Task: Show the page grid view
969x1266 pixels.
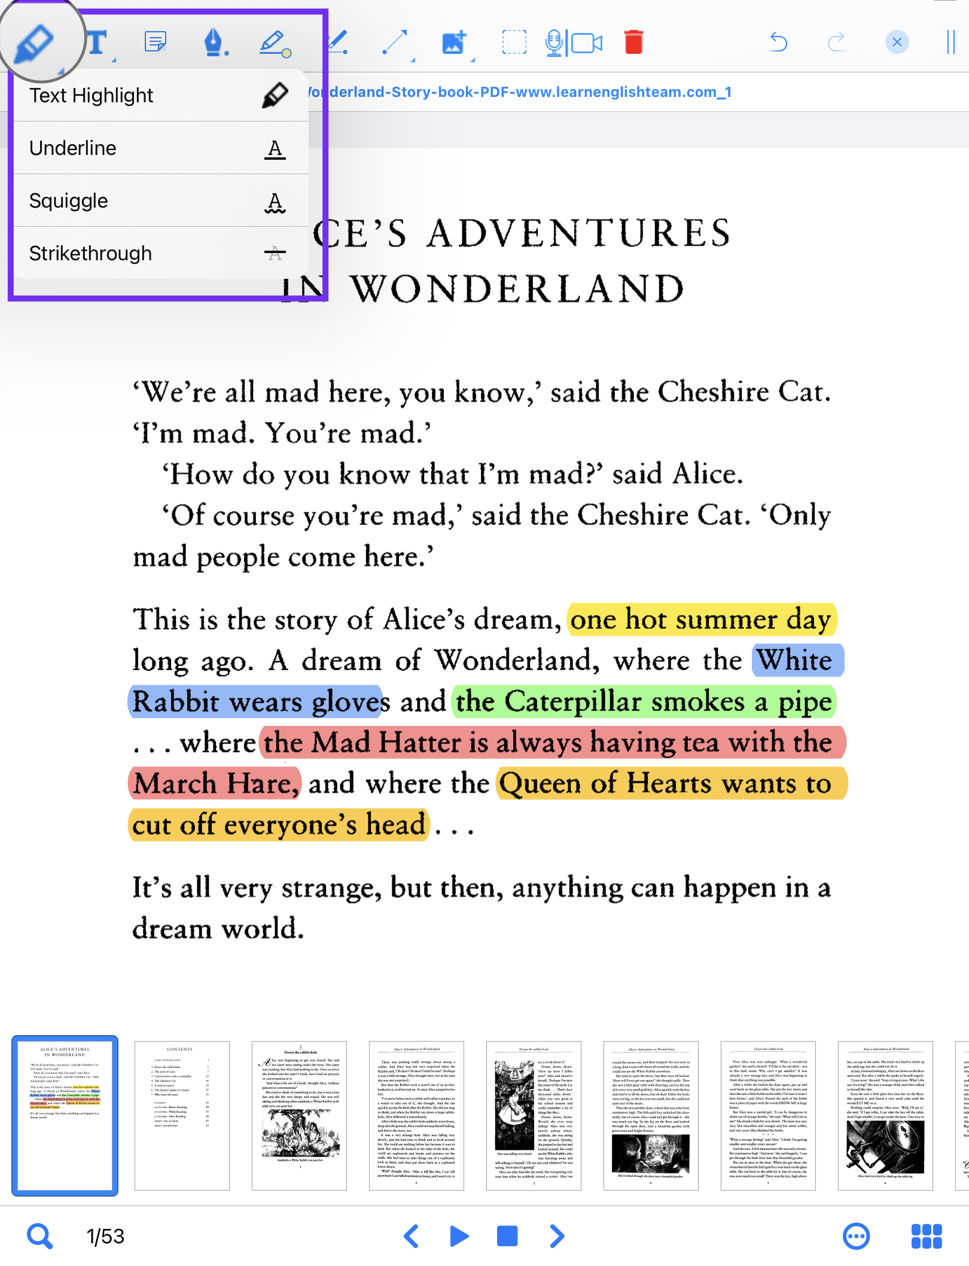Action: (927, 1236)
